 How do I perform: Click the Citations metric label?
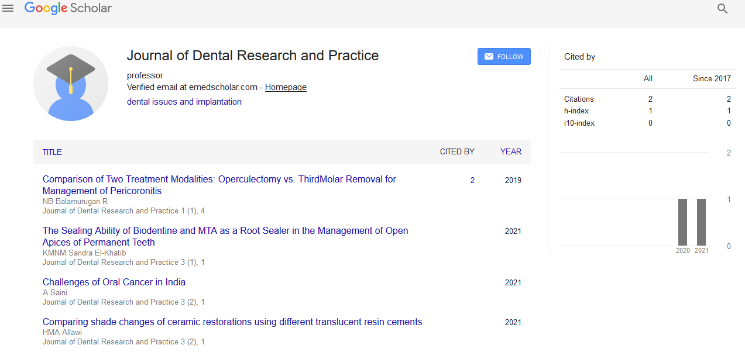tap(579, 99)
